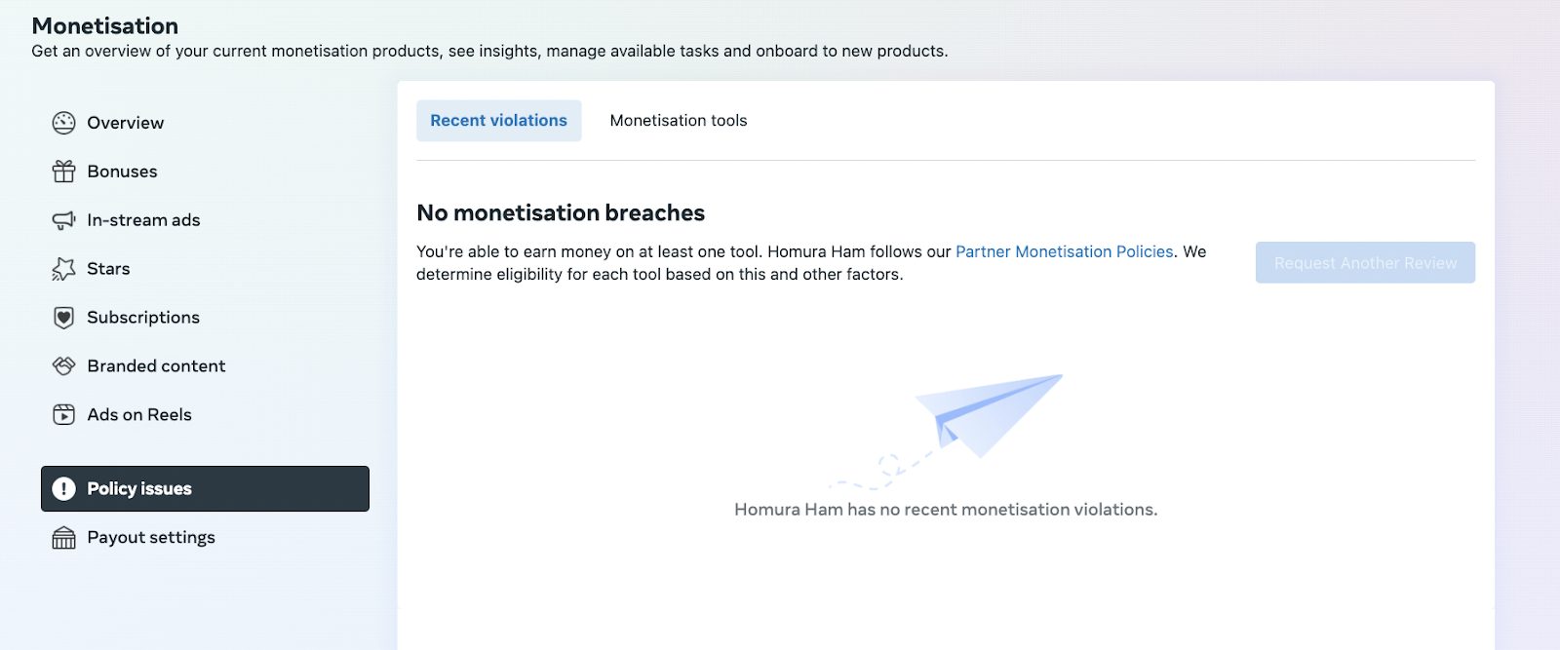
Task: Open Partner Monetisation Policies link
Action: [x=1065, y=251]
